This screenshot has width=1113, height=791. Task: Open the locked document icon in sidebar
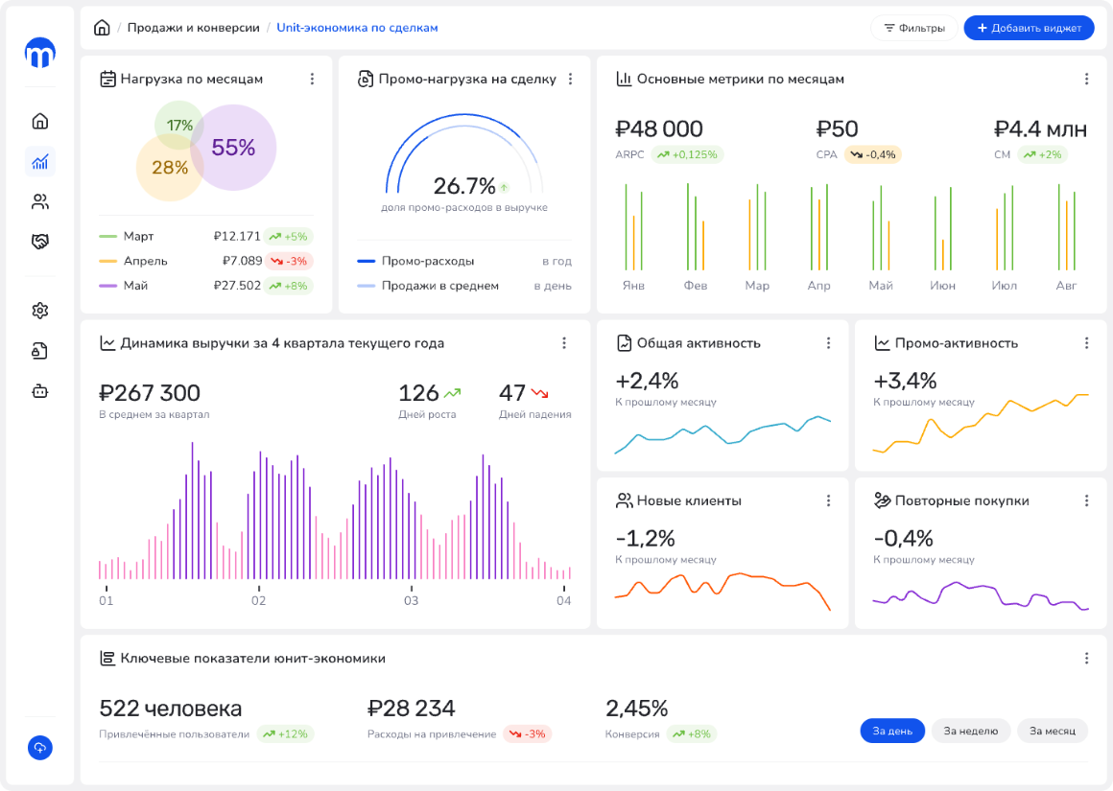click(x=40, y=351)
